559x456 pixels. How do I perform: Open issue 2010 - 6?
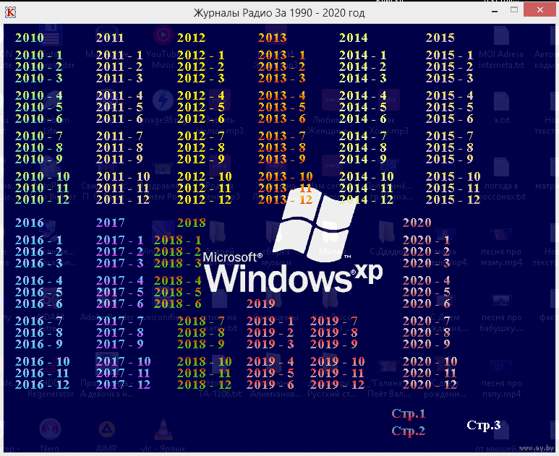tap(39, 119)
